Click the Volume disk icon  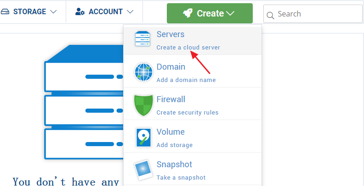click(x=143, y=137)
